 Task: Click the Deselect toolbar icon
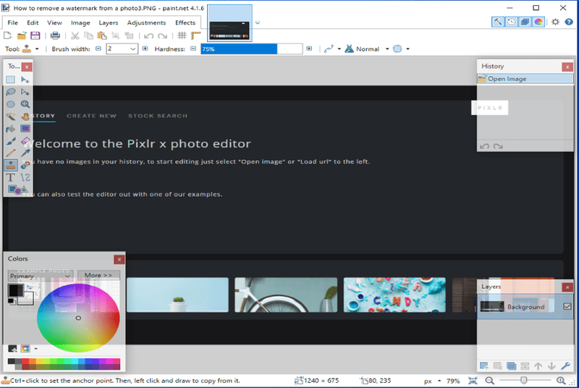tap(129, 35)
